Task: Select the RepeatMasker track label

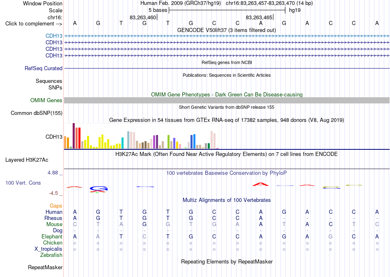Action: point(45,268)
